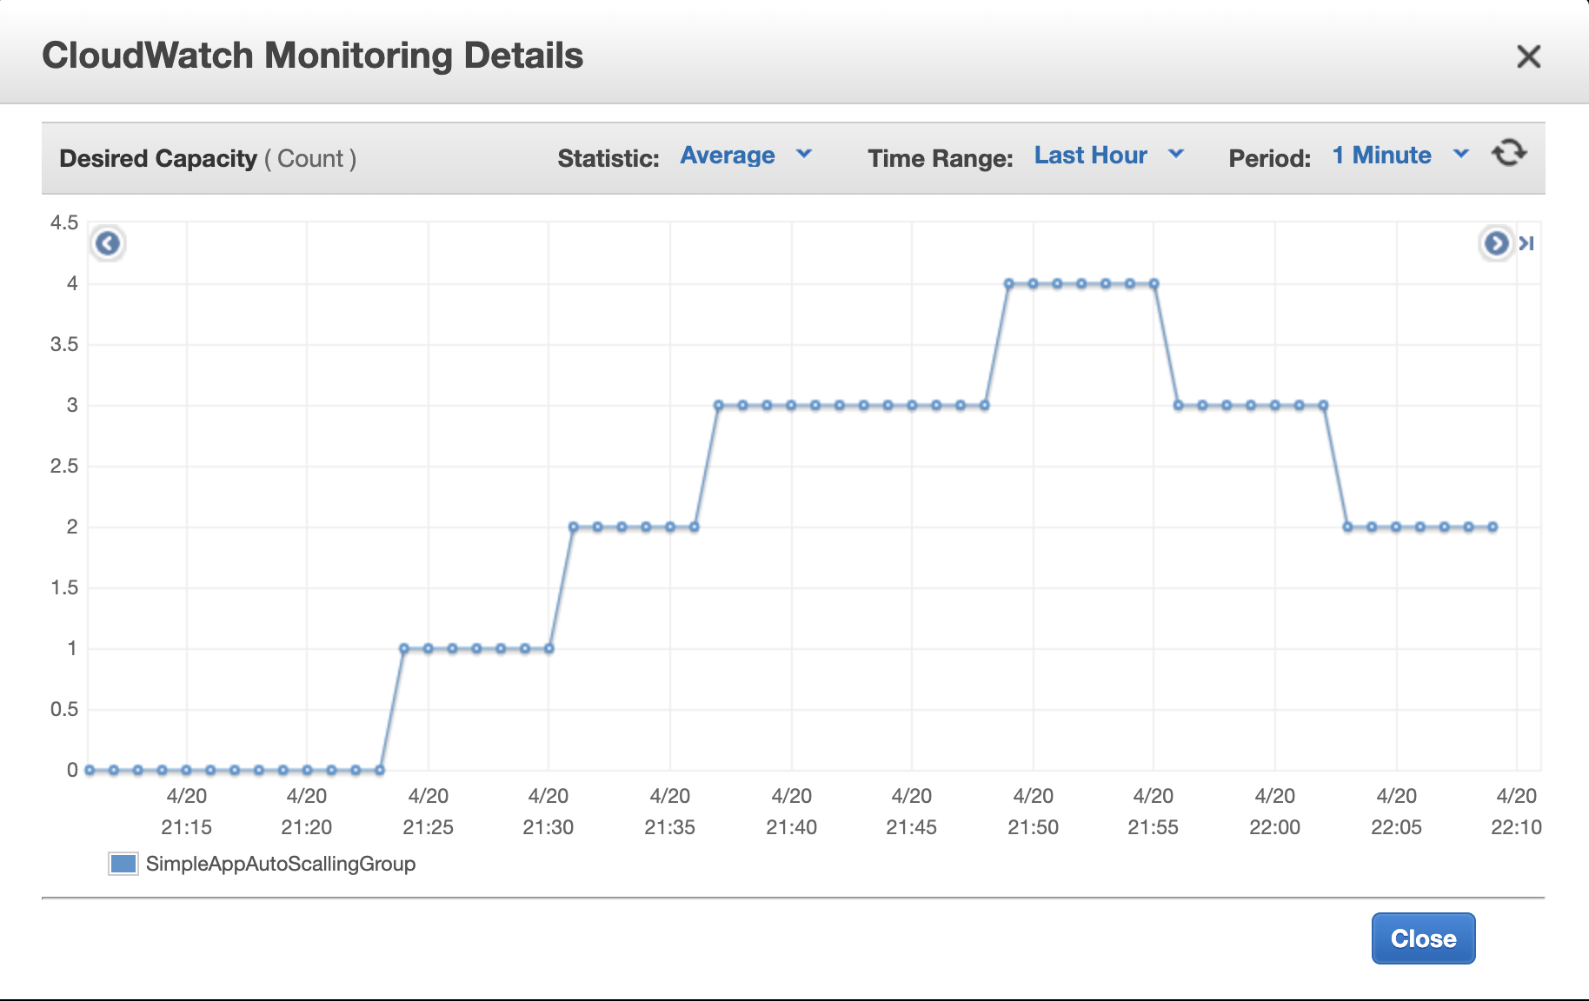
Task: Click the 4/20 21:15 x-axis label
Action: tap(186, 812)
